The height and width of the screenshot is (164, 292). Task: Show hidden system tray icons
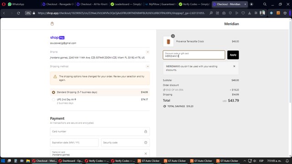click(x=245, y=161)
